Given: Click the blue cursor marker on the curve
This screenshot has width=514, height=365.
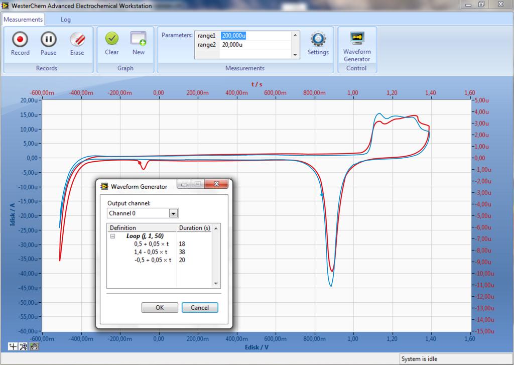Looking at the screenshot, I should click(322, 195).
